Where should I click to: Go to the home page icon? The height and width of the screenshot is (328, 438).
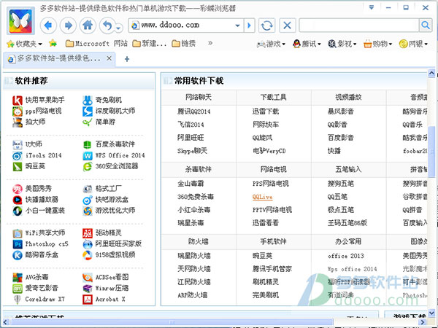tap(88, 26)
